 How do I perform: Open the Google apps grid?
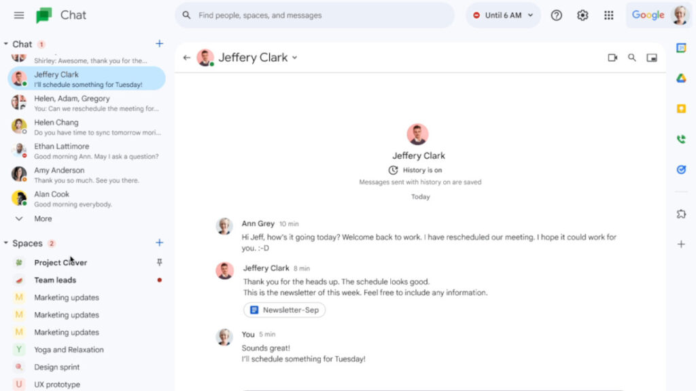tap(608, 15)
